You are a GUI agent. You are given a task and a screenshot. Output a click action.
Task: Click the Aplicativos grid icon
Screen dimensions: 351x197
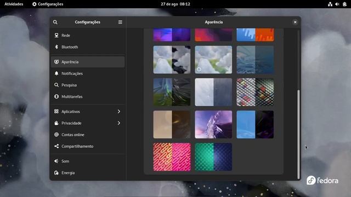coord(56,111)
